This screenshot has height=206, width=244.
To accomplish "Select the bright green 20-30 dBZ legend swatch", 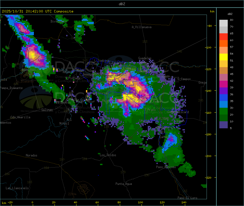I will click(223, 111).
